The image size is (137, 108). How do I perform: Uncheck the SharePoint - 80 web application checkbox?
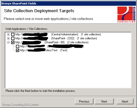point(13,43)
